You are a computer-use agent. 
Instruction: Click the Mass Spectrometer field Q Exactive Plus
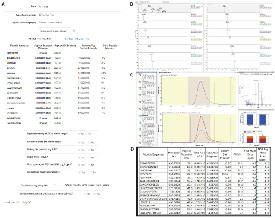[47, 15]
